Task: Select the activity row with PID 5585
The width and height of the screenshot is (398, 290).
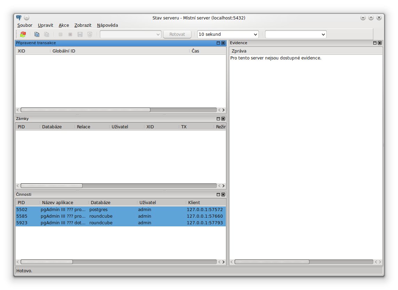Action: (121, 216)
